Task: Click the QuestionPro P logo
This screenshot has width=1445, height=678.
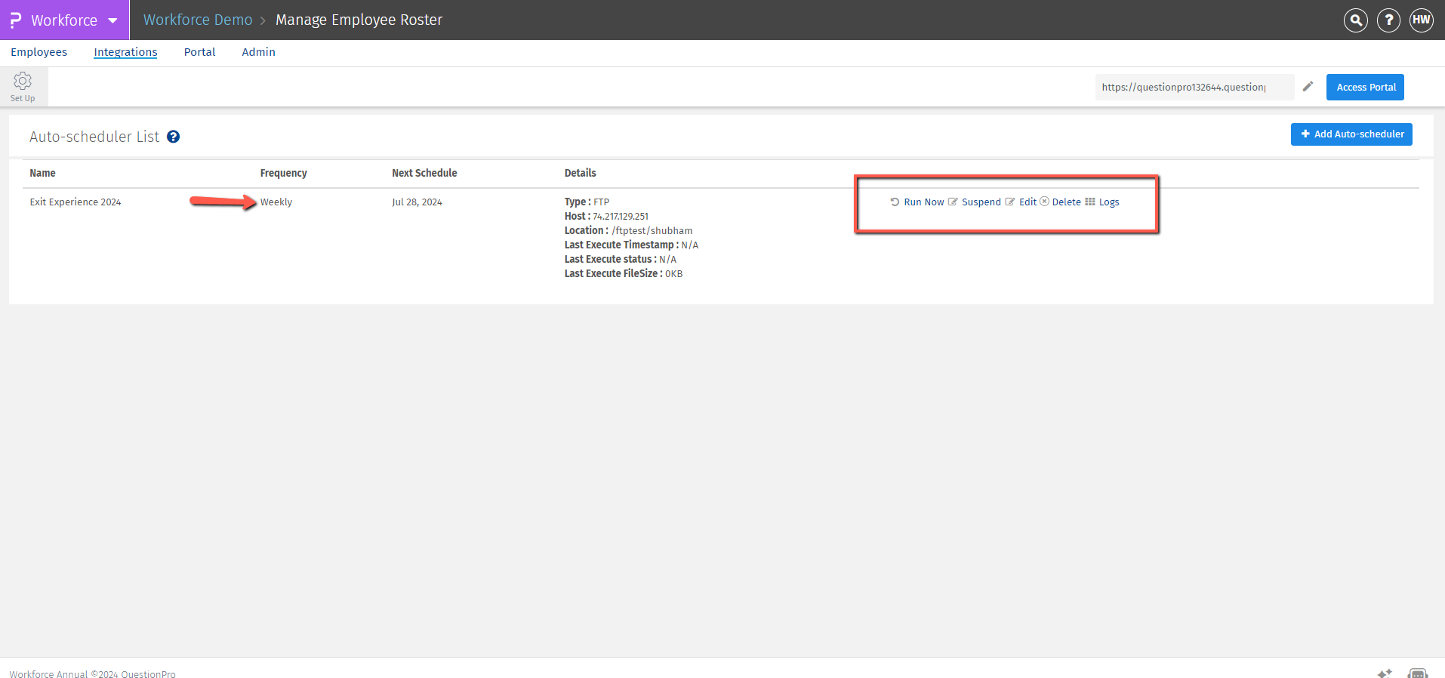Action: (x=15, y=20)
